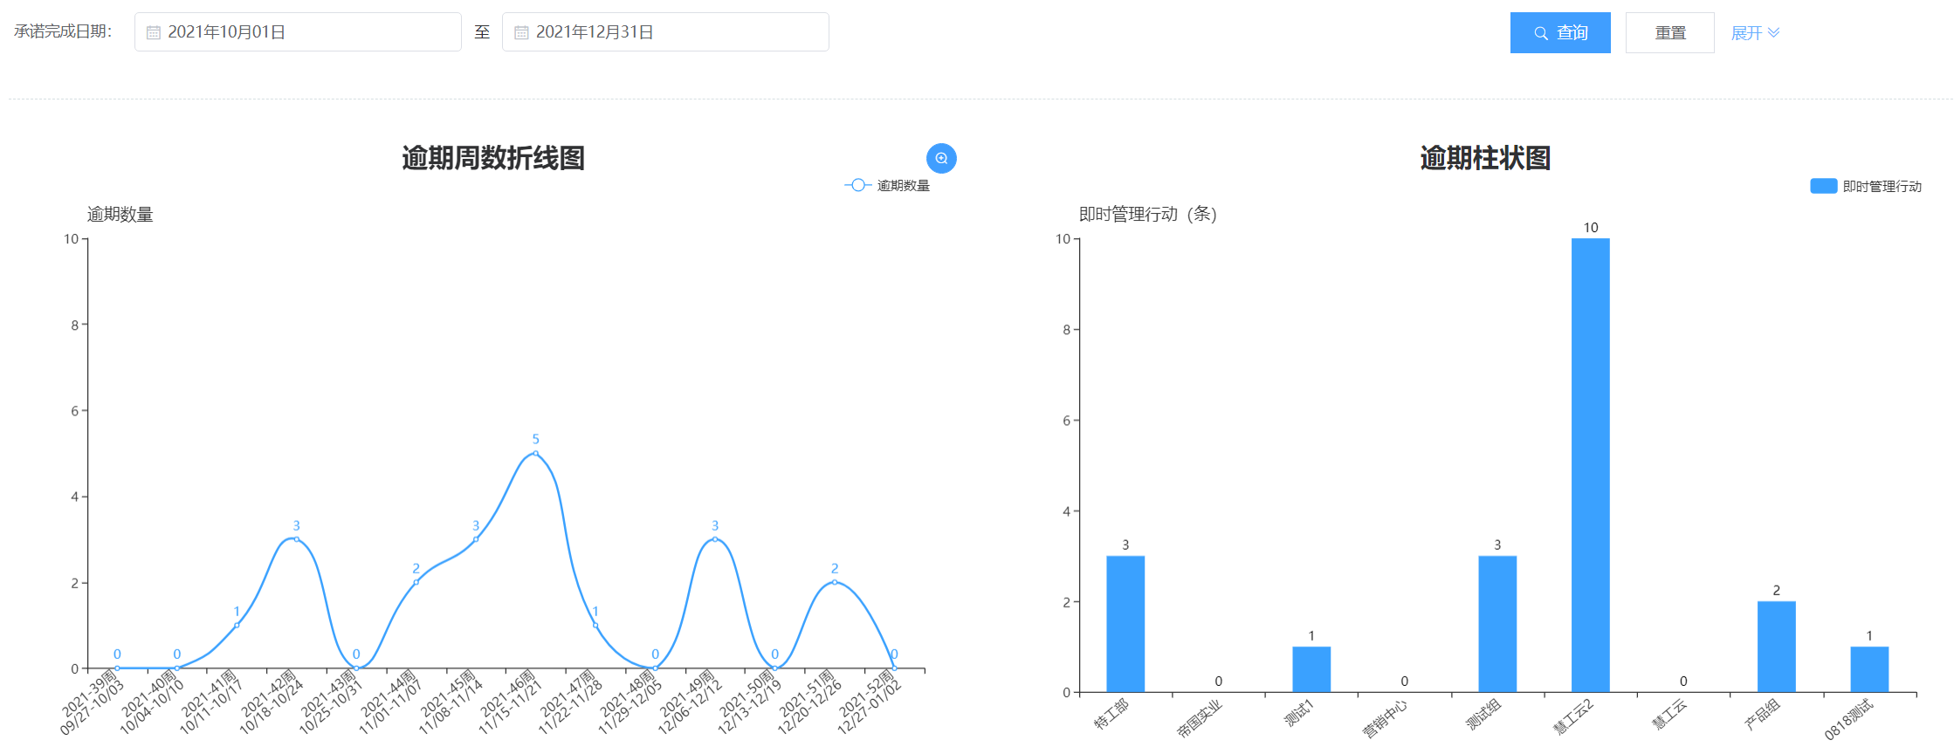Viewport: 1954px width, 754px height.
Task: Select the peak data point labeled 5
Action: [535, 453]
